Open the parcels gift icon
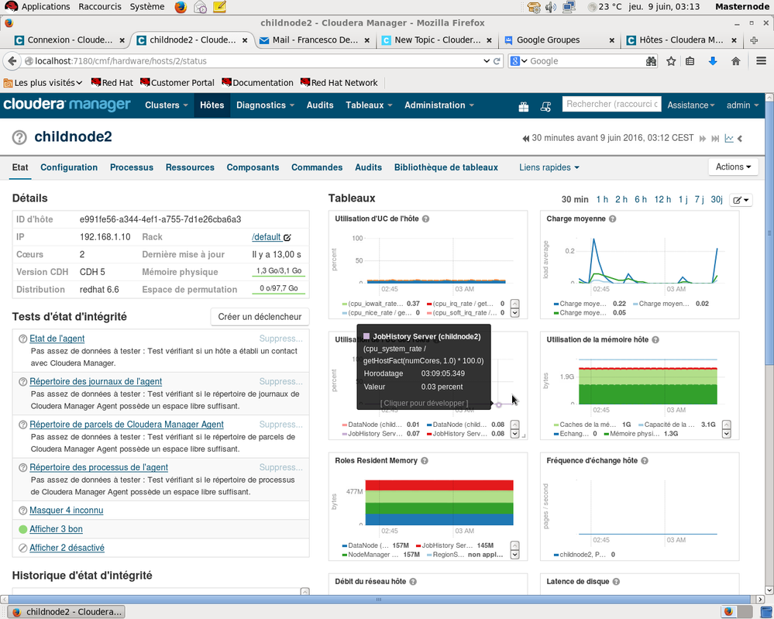 coord(524,105)
